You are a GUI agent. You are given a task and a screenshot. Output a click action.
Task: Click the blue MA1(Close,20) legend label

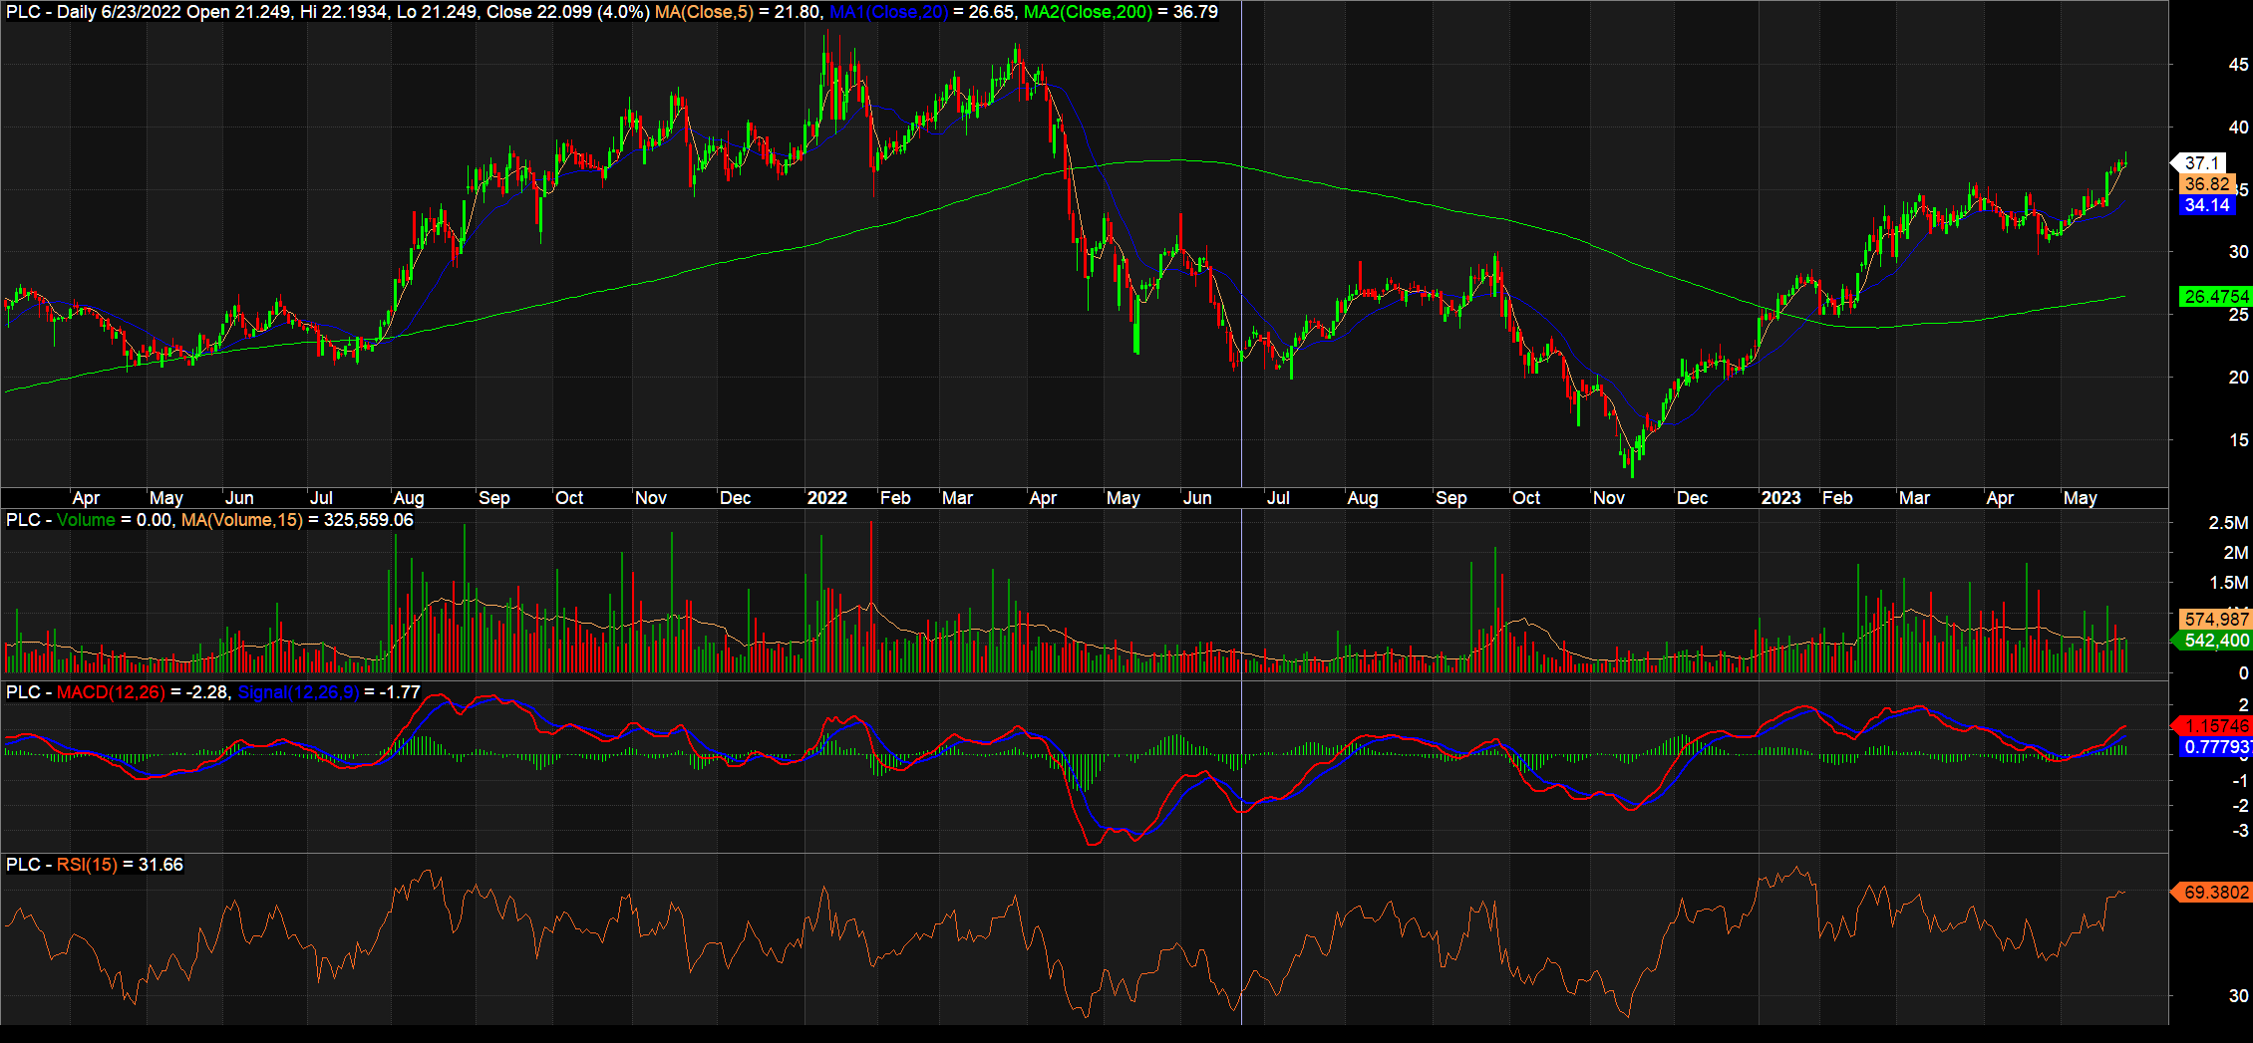[x=889, y=12]
